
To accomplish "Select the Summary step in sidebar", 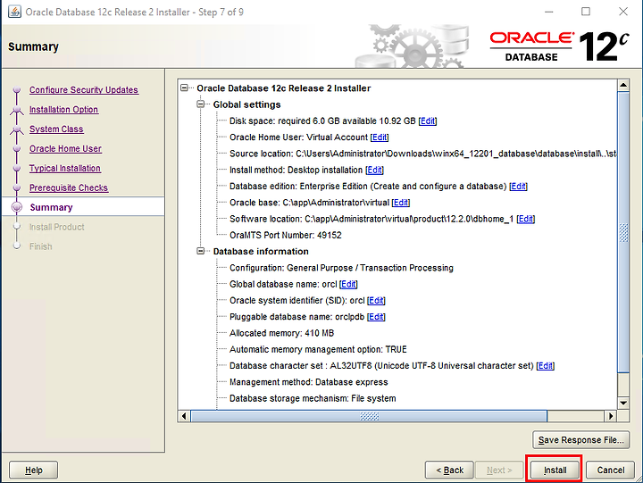I will (x=51, y=207).
